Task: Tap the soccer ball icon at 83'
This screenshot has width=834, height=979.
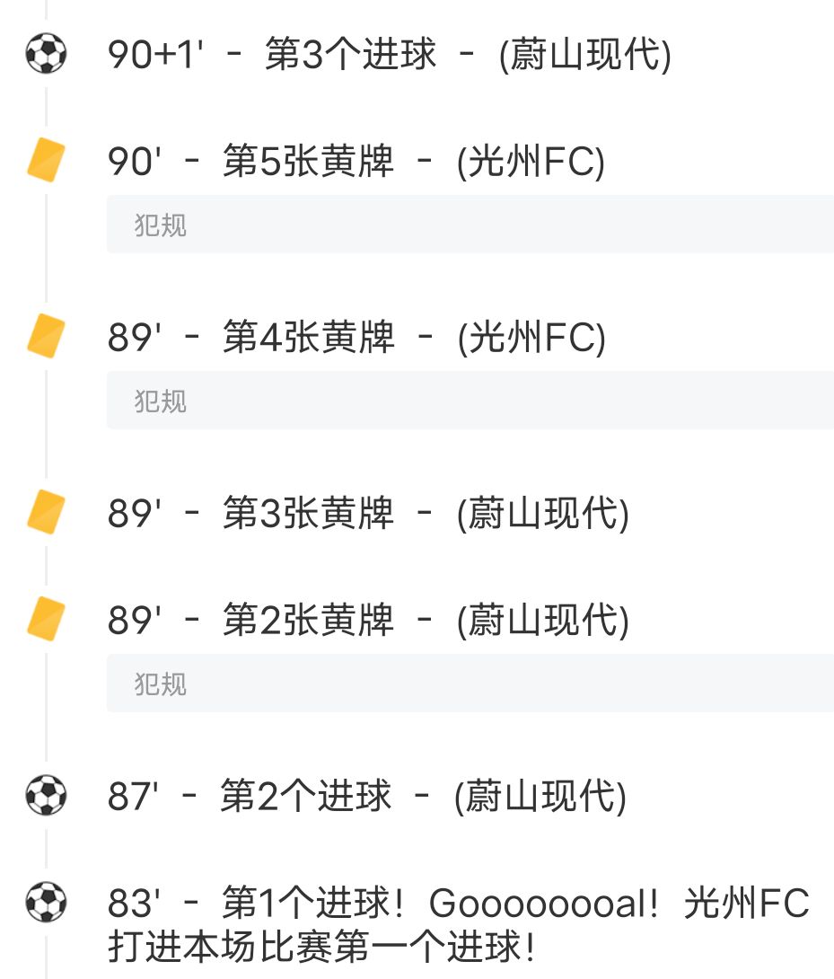Action: (45, 902)
